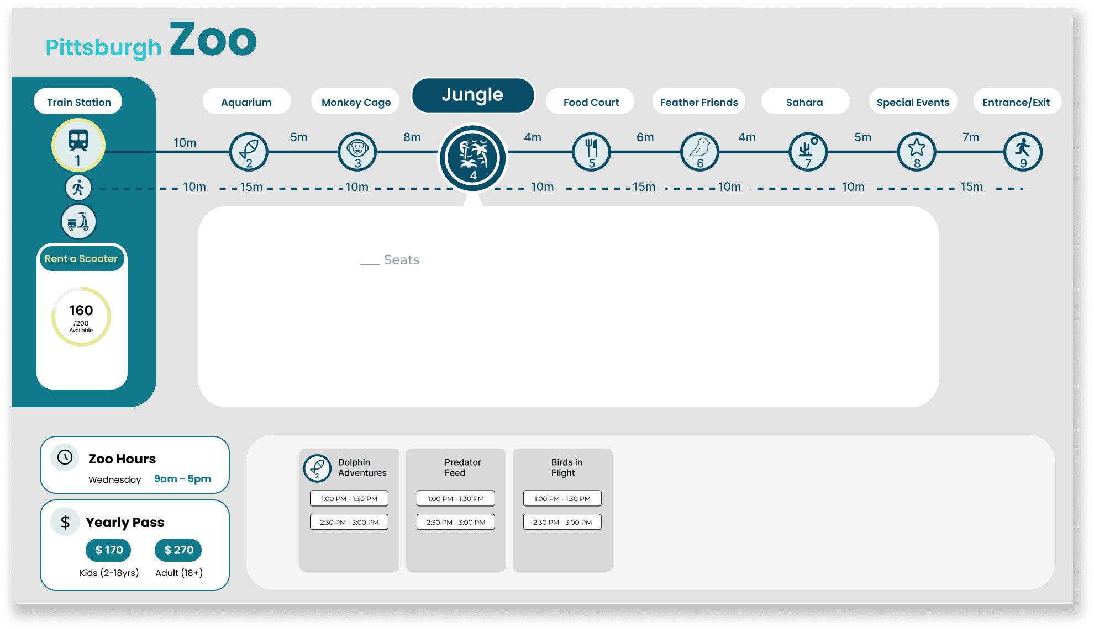This screenshot has width=1094, height=629.
Task: Click the Food Court utensils stop 5
Action: (x=591, y=152)
